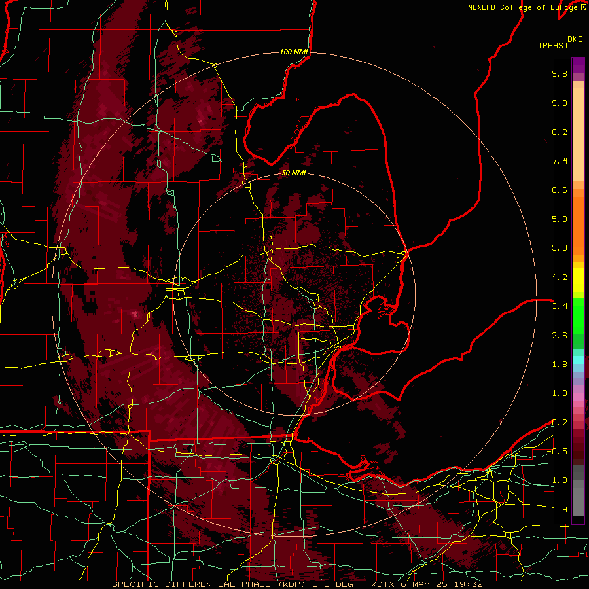The height and width of the screenshot is (589, 589).
Task: Select the 2.6 scale value
Action: 560,336
